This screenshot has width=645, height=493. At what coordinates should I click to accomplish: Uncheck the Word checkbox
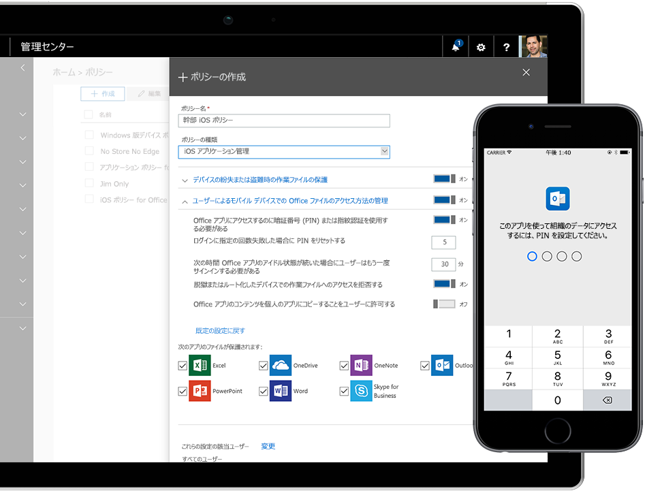[x=264, y=391]
